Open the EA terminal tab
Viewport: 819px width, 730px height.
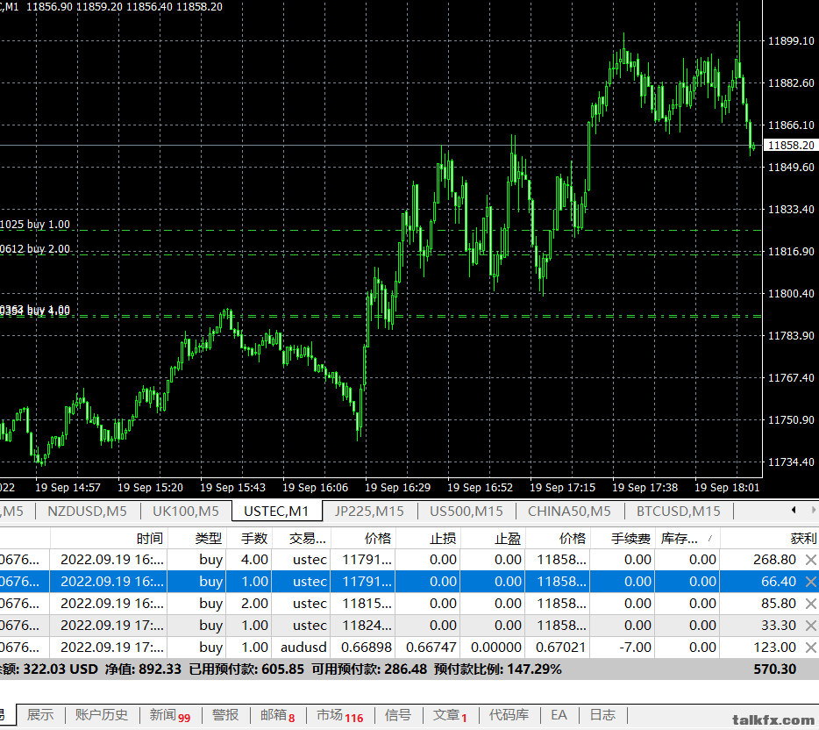click(x=559, y=715)
